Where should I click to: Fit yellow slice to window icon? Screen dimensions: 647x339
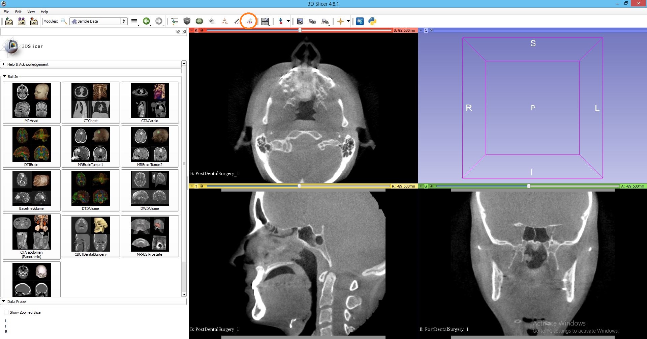pyautogui.click(x=202, y=186)
